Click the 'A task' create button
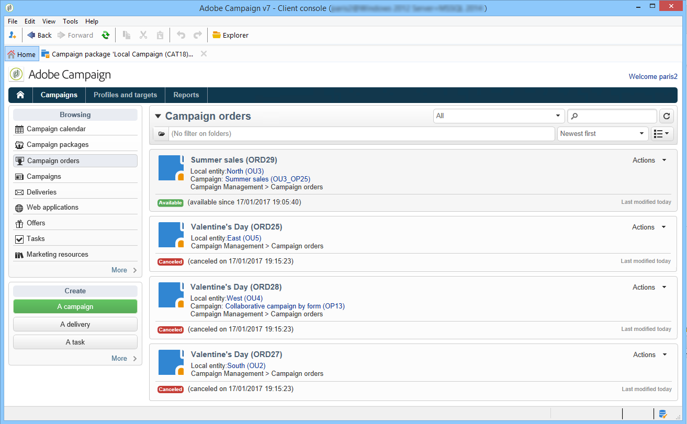 click(x=75, y=342)
